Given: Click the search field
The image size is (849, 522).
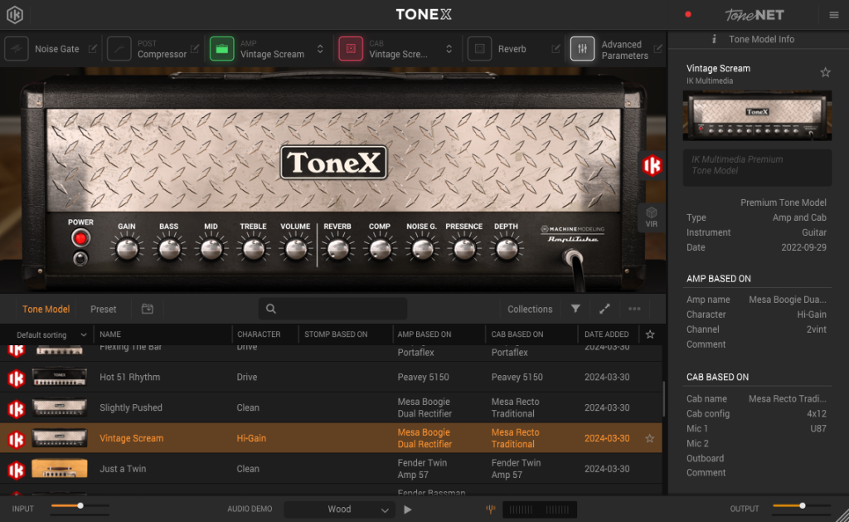Looking at the screenshot, I should [x=333, y=309].
